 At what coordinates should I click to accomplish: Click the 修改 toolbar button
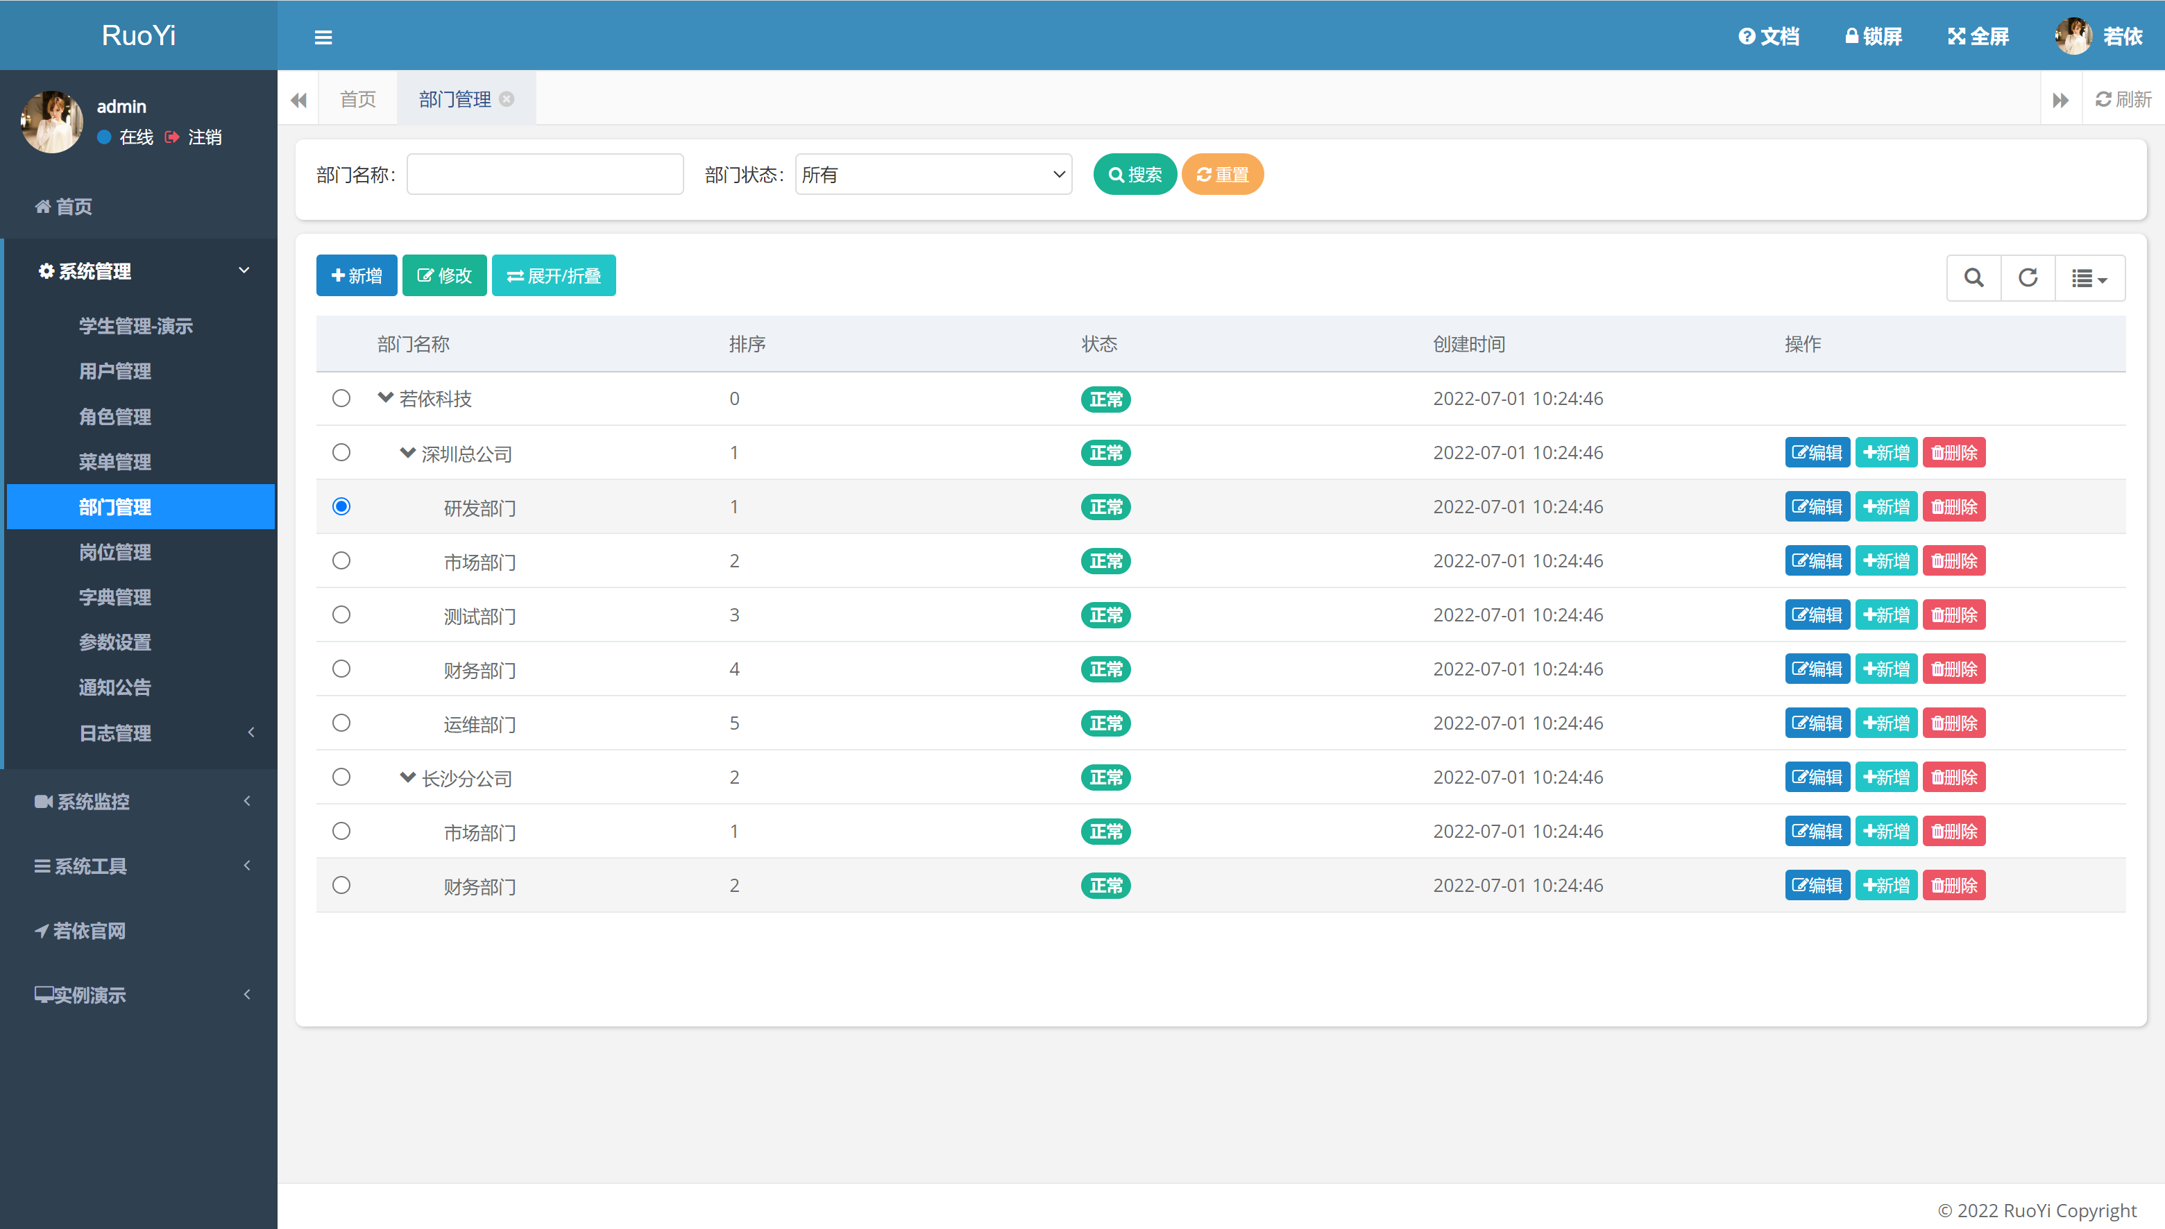point(444,275)
